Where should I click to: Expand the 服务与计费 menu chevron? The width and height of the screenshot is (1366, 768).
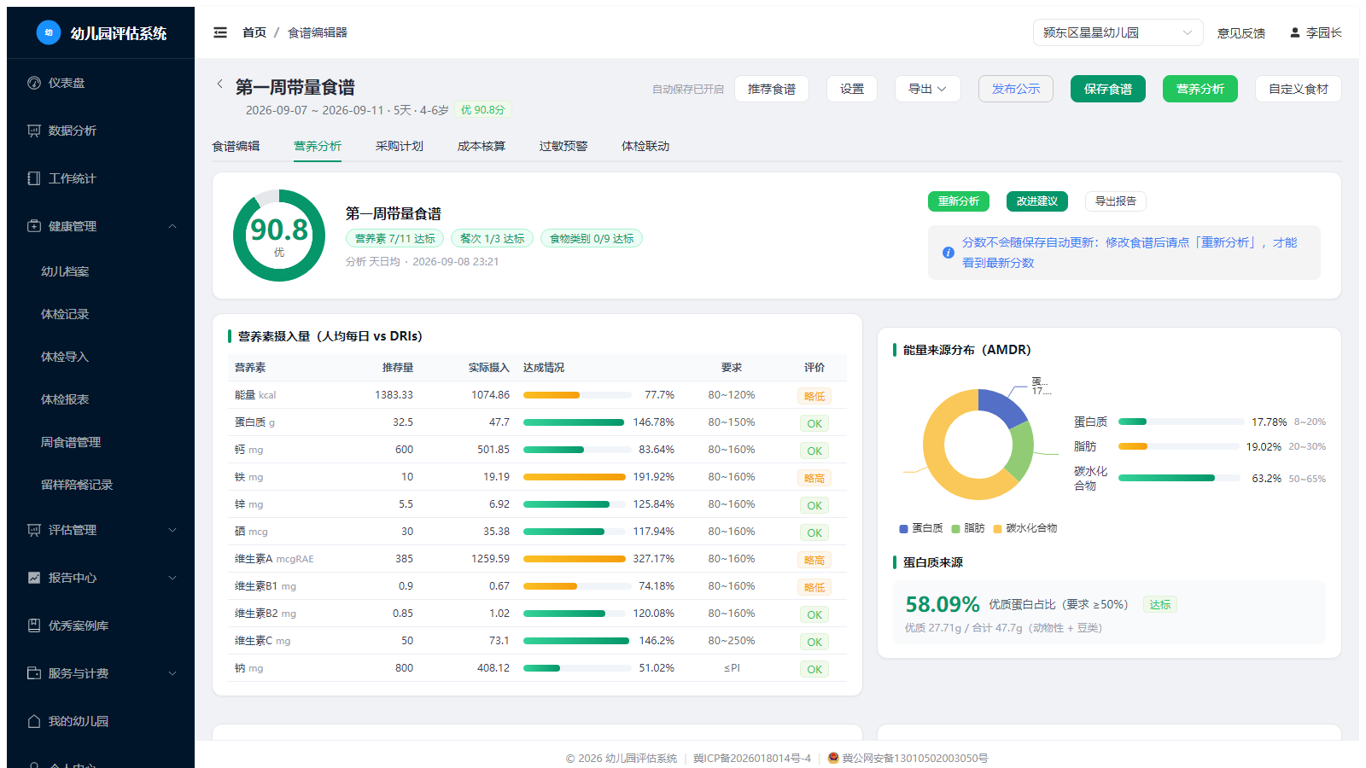172,673
